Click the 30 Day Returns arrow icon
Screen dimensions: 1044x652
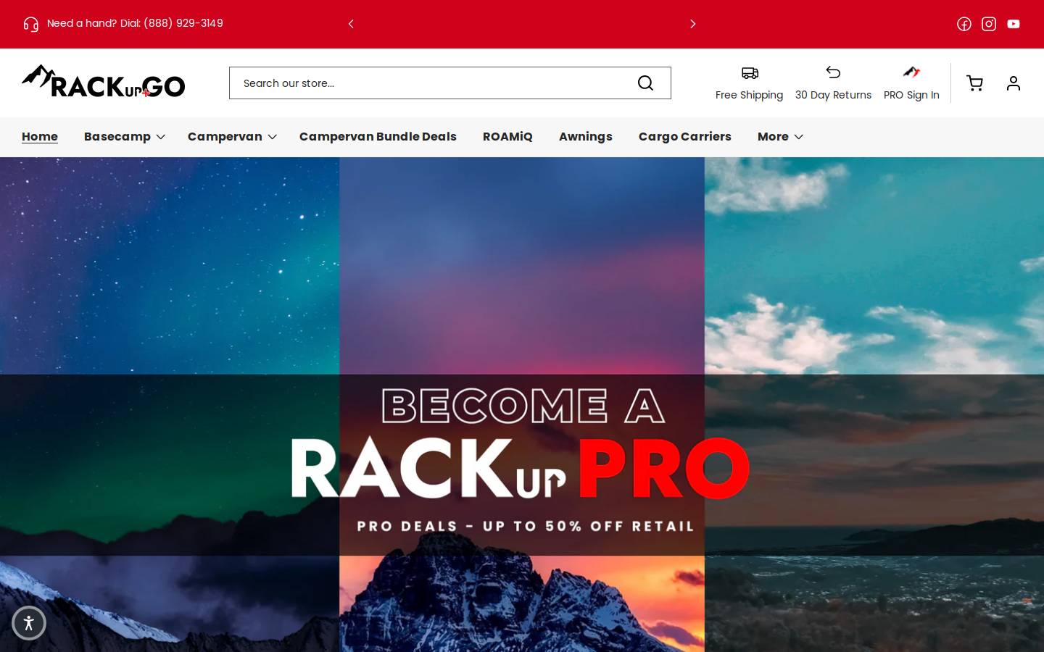(833, 72)
